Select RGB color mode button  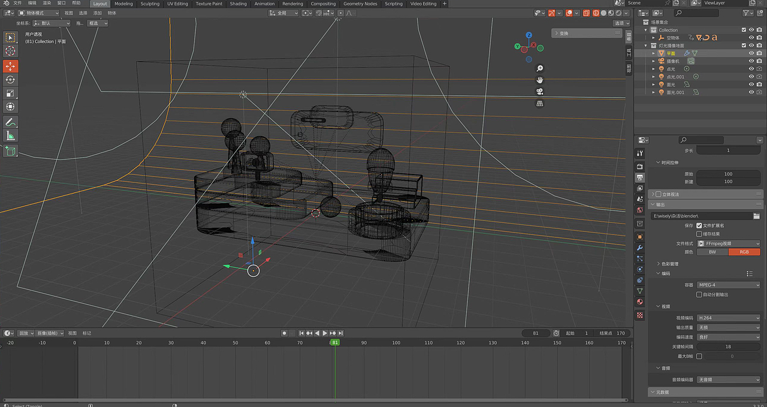click(744, 252)
